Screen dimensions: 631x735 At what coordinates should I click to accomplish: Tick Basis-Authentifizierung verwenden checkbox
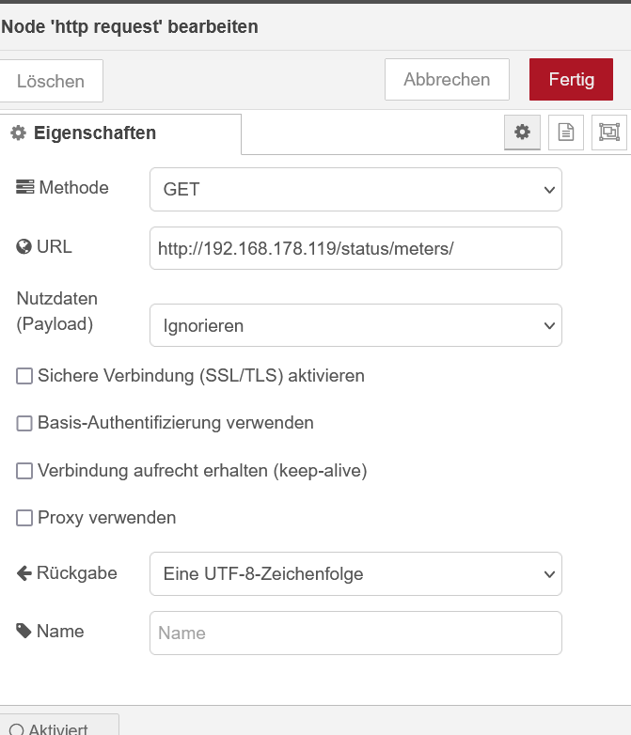point(24,424)
